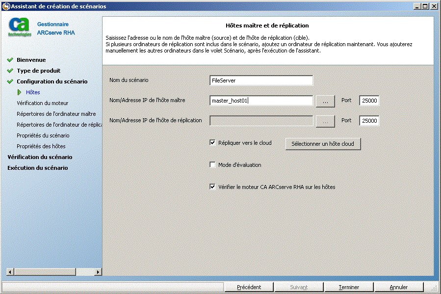Click the Sélectionner un hôte cloud button
The height and width of the screenshot is (294, 441).
[323, 144]
